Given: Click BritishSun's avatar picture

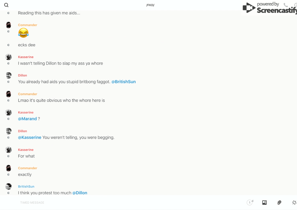Looking at the screenshot, I should click(x=8, y=187).
